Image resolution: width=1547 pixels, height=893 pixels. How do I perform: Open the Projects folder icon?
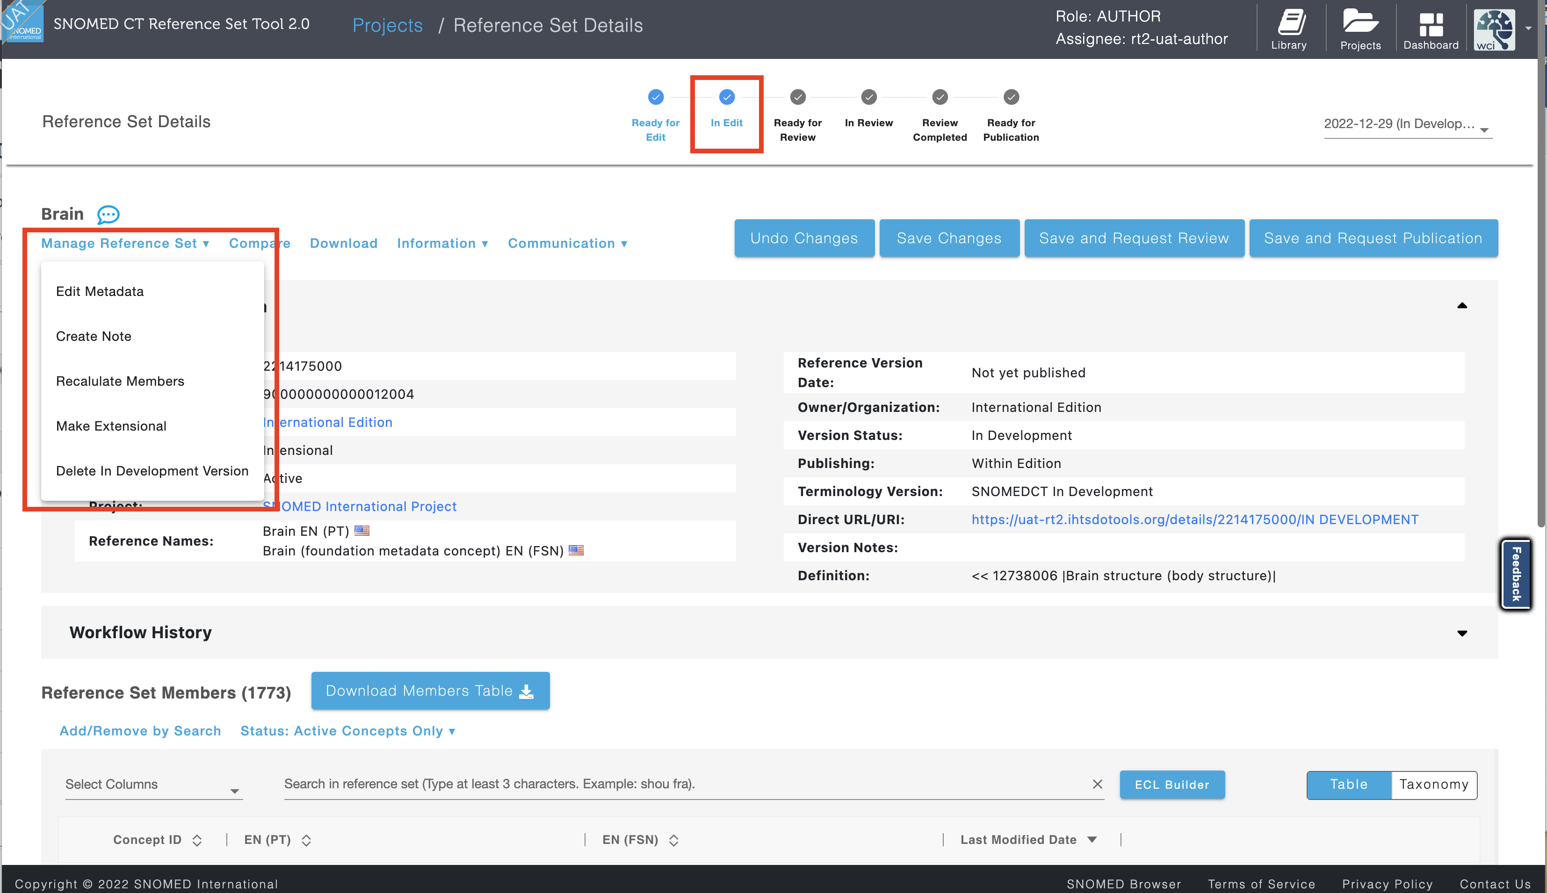tap(1360, 28)
